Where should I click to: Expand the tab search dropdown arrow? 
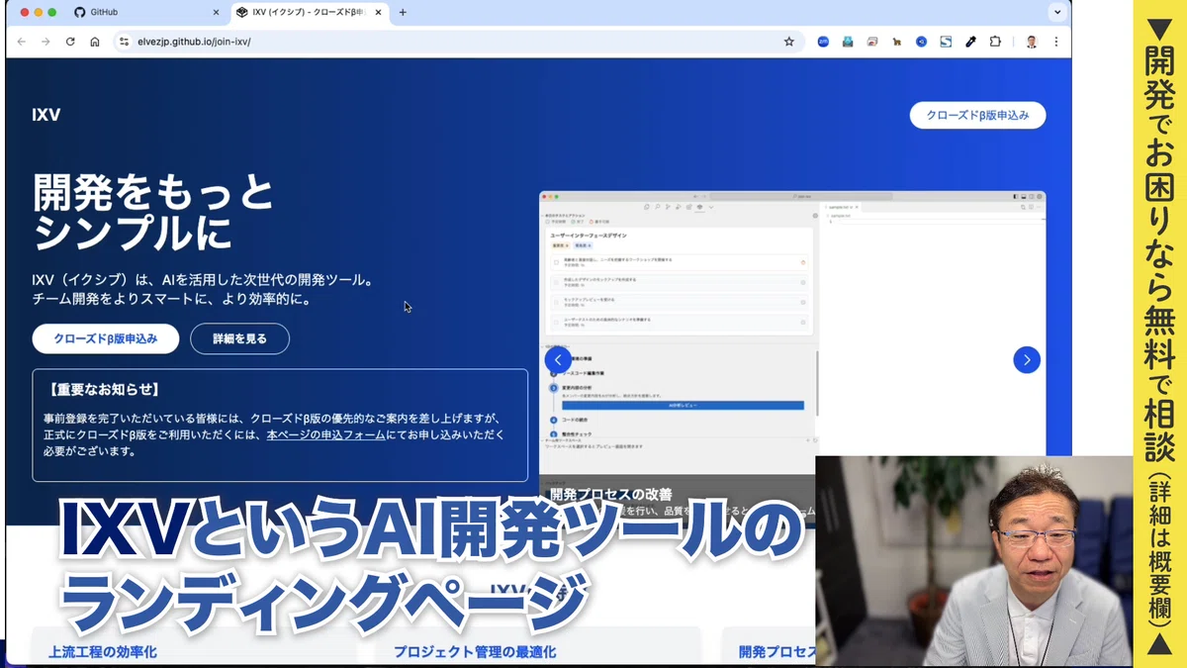(1057, 13)
